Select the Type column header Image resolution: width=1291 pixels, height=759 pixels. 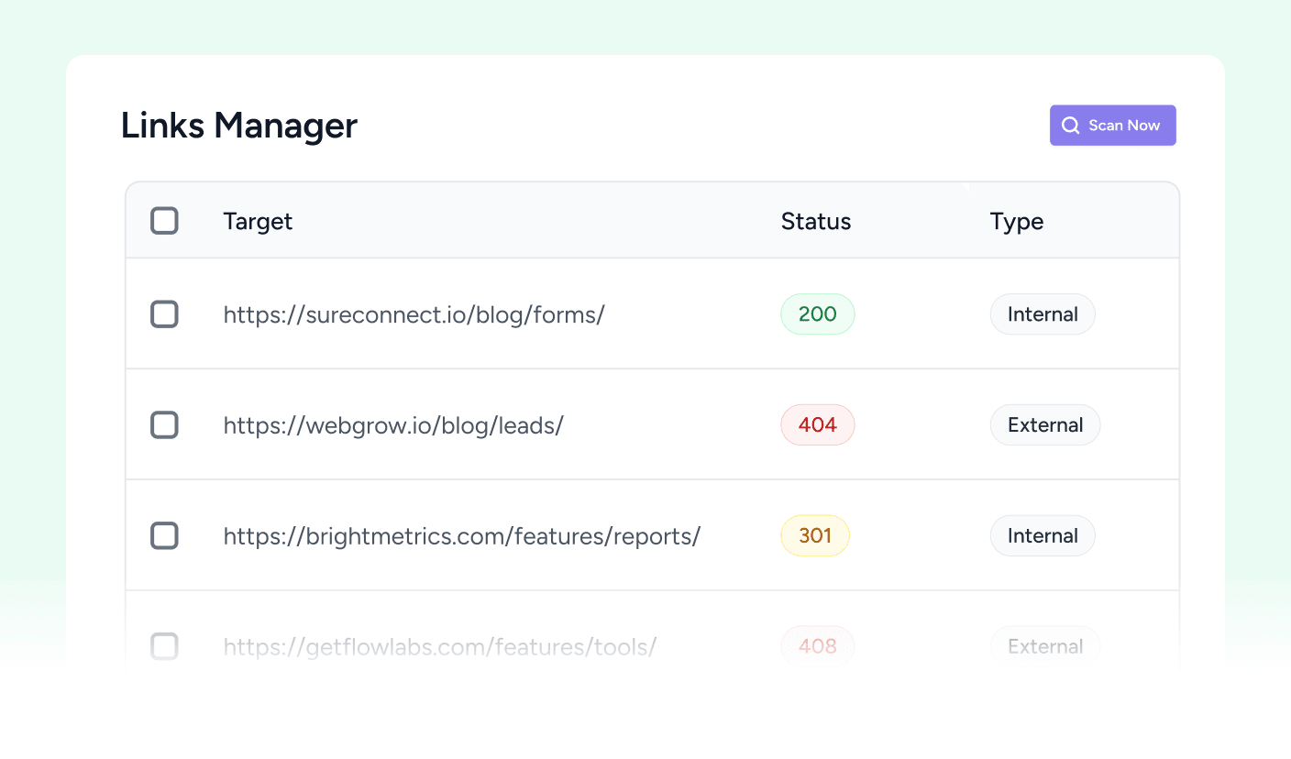(1016, 221)
